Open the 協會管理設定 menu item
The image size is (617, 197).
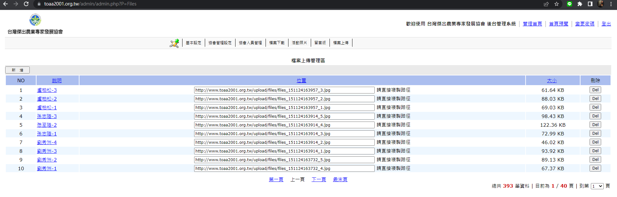coord(220,43)
